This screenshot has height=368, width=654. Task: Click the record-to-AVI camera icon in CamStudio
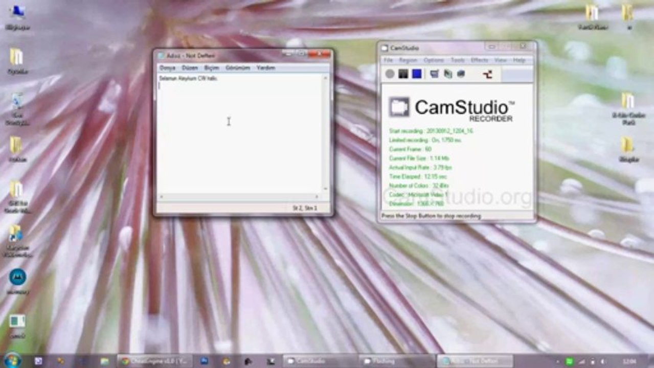(x=461, y=74)
